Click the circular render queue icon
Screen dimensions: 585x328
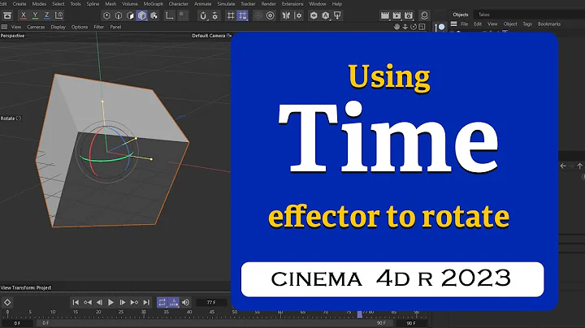(424, 15)
